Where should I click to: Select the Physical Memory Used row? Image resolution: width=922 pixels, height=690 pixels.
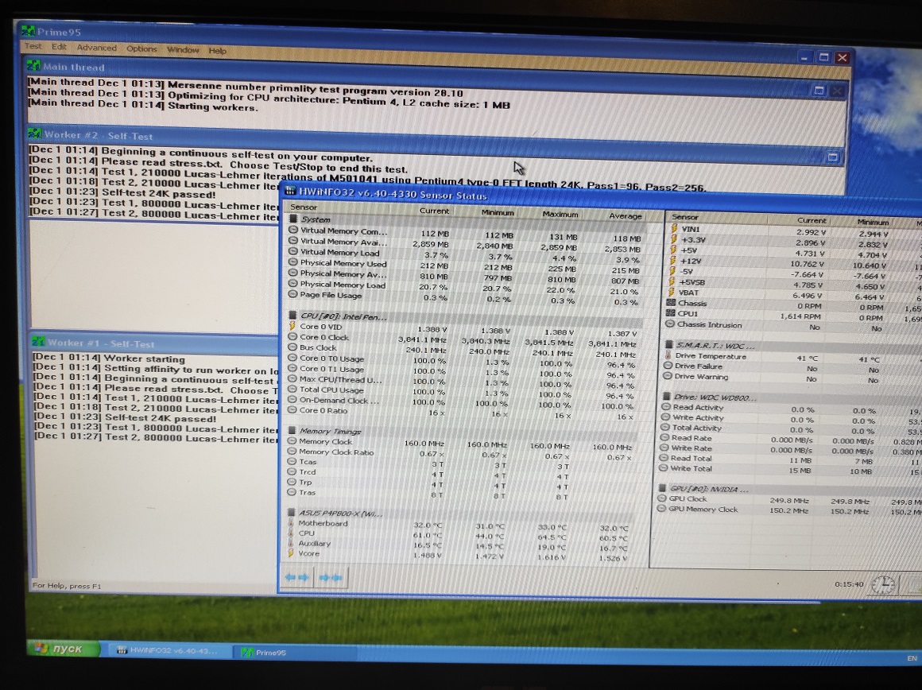pos(467,265)
